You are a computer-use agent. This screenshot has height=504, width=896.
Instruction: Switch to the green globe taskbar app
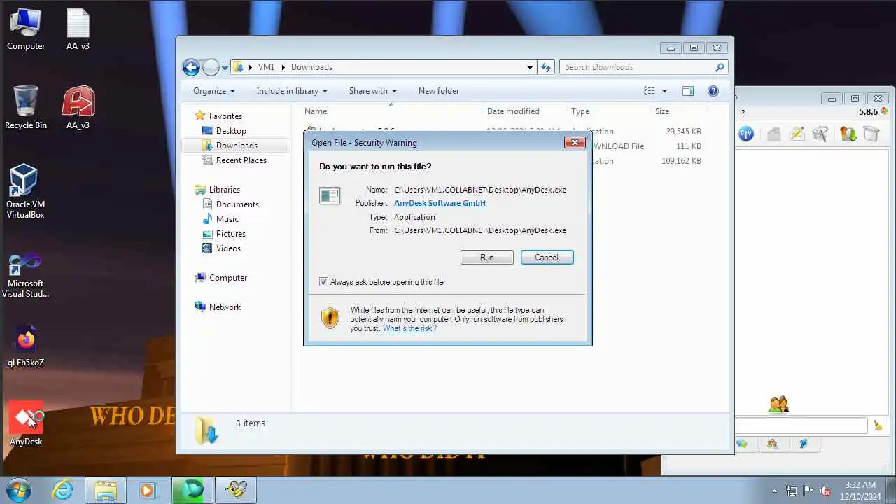point(192,490)
